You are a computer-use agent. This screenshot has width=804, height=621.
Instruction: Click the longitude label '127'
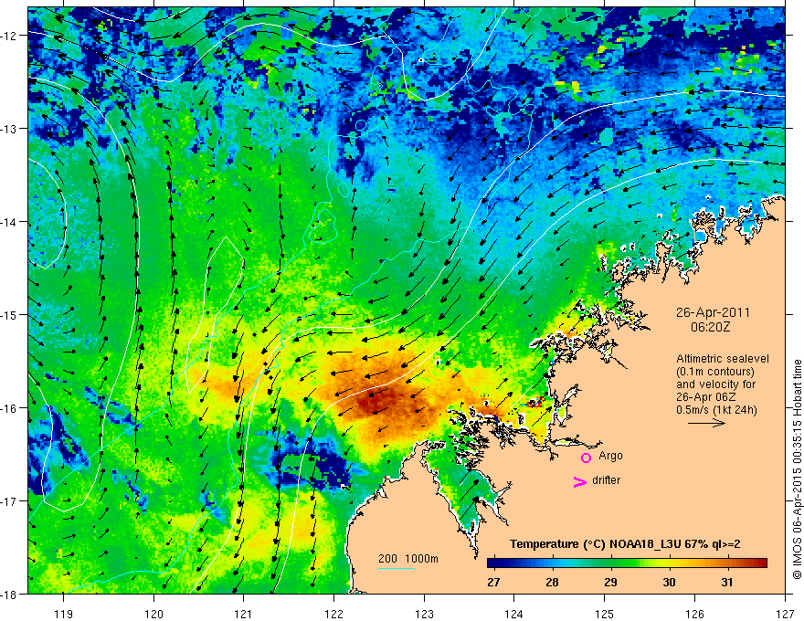785,614
